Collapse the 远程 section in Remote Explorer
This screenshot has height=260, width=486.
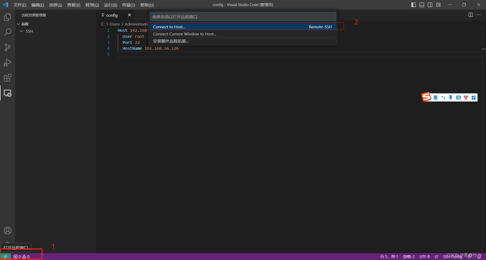pyautogui.click(x=18, y=24)
